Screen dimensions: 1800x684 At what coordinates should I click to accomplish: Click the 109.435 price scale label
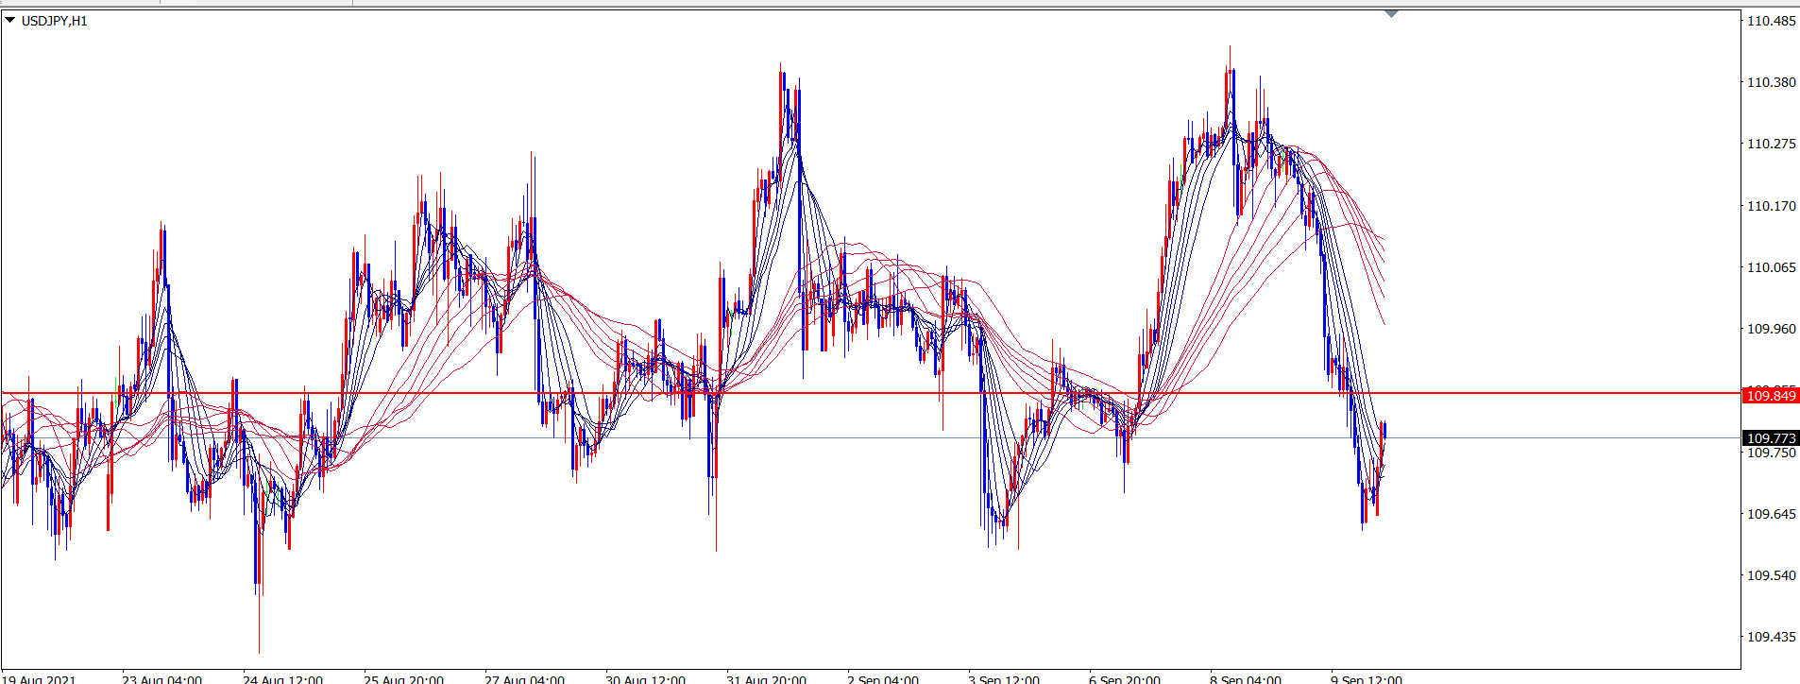pos(1771,637)
